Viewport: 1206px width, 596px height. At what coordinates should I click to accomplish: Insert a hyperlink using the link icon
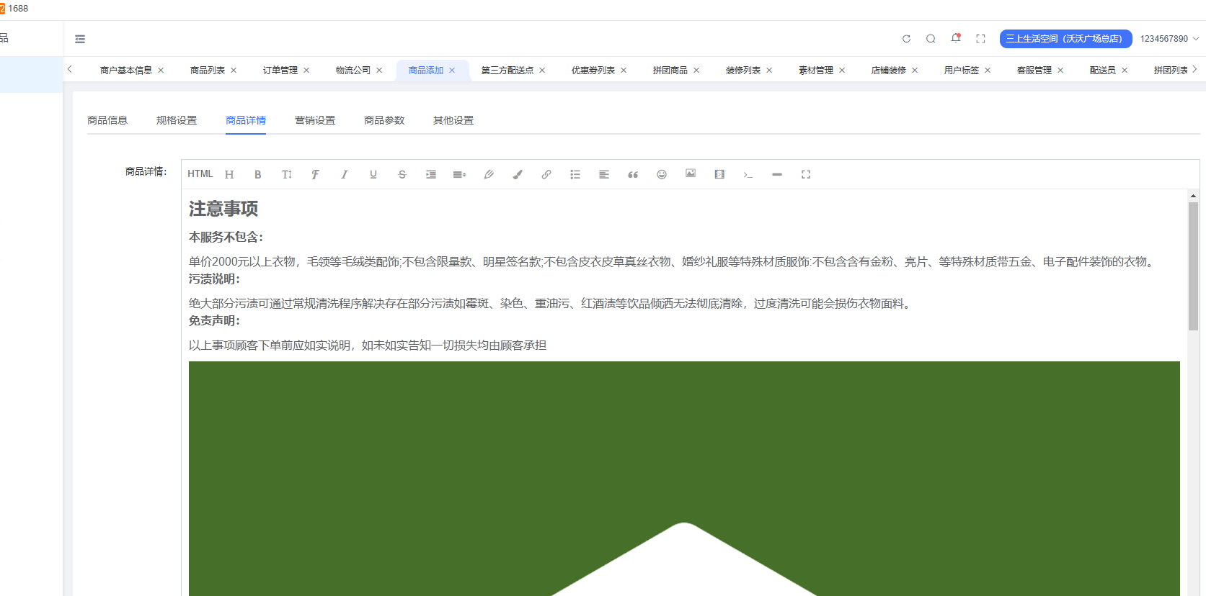tap(546, 174)
